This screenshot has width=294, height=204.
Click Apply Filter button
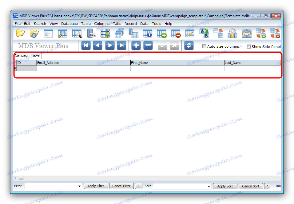tap(96, 186)
